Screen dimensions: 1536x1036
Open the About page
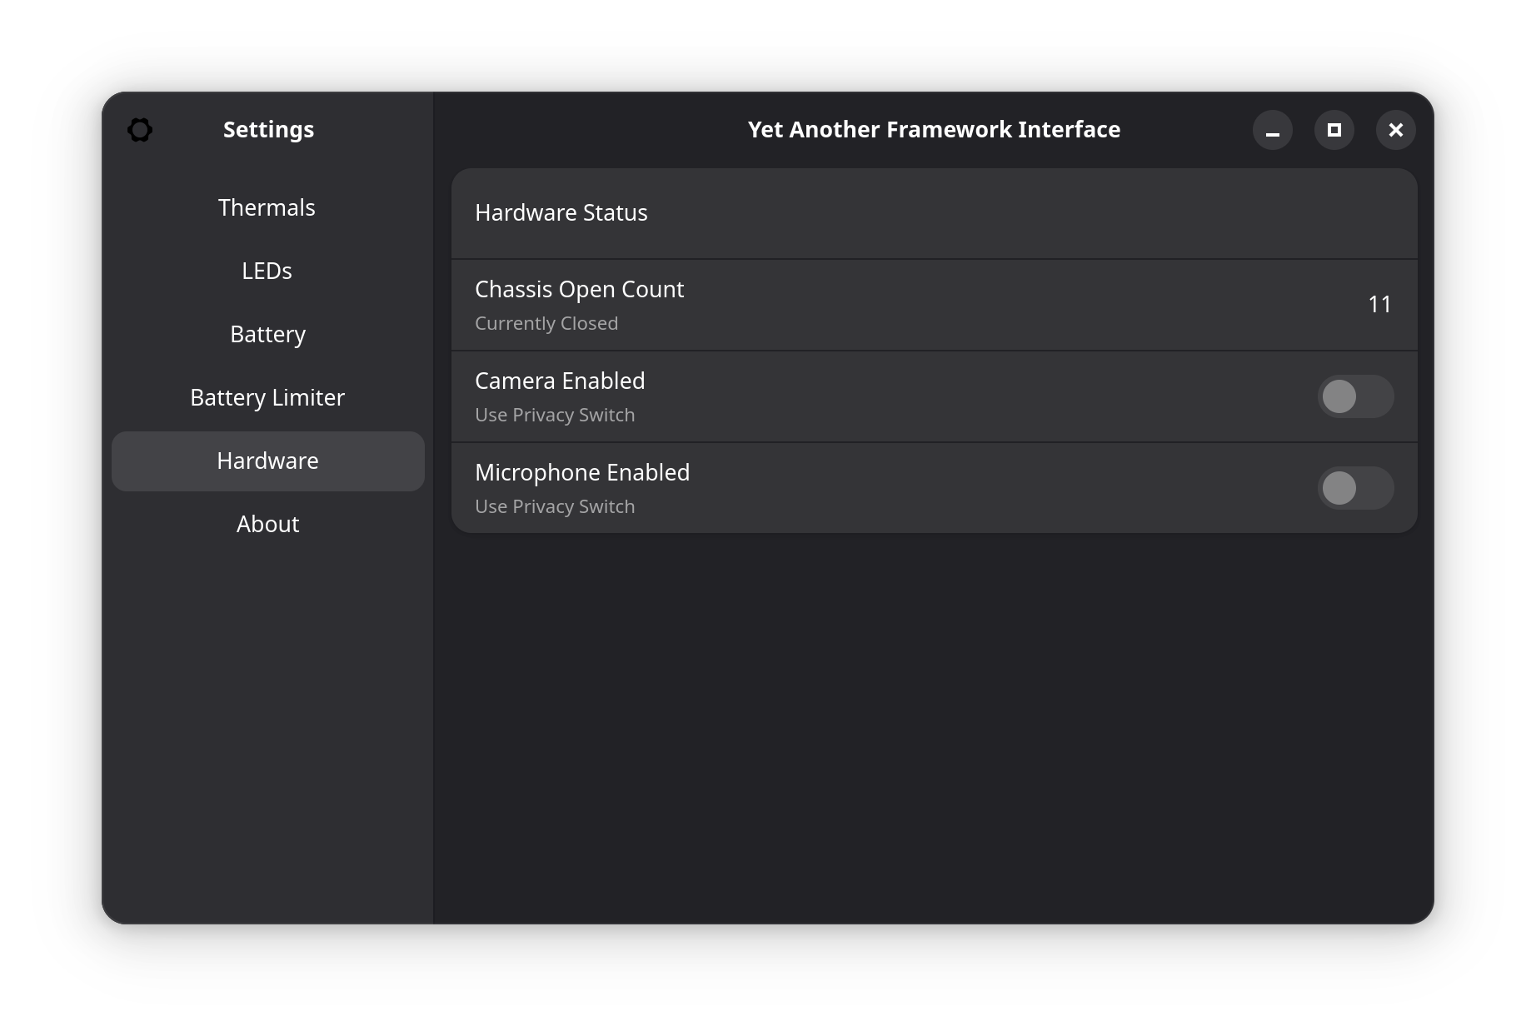[267, 524]
